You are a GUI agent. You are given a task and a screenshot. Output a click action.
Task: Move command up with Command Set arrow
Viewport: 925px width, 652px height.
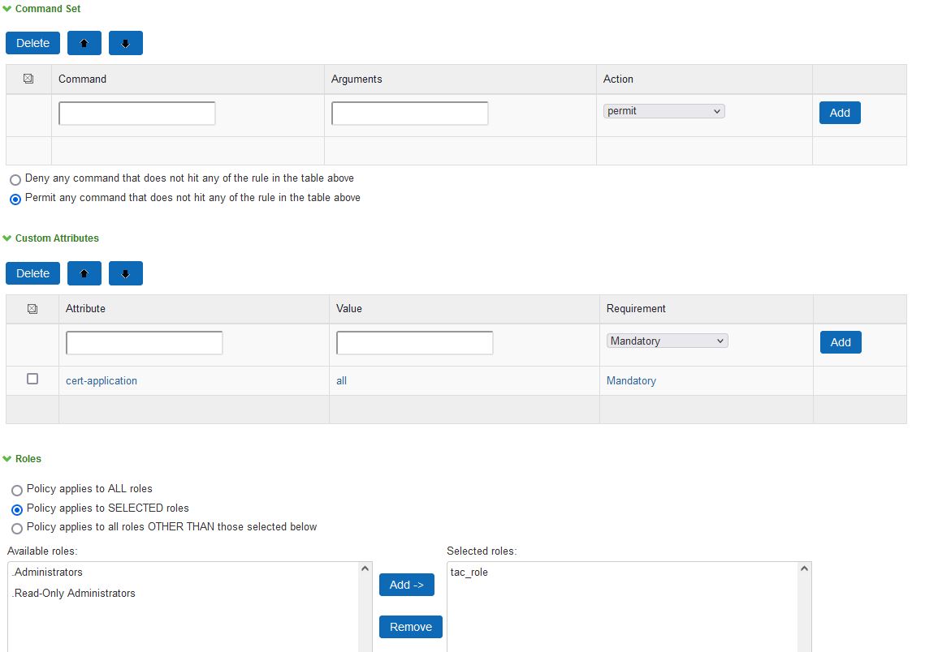(x=84, y=43)
